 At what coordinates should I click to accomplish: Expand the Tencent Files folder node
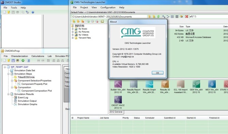tap(73, 38)
